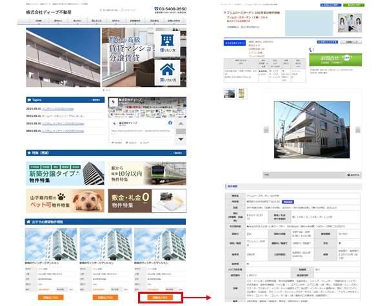The image size is (387, 306).
Task: Click the house icon in the おすすめ賃貸物件情報 header
Action: pos(28,222)
